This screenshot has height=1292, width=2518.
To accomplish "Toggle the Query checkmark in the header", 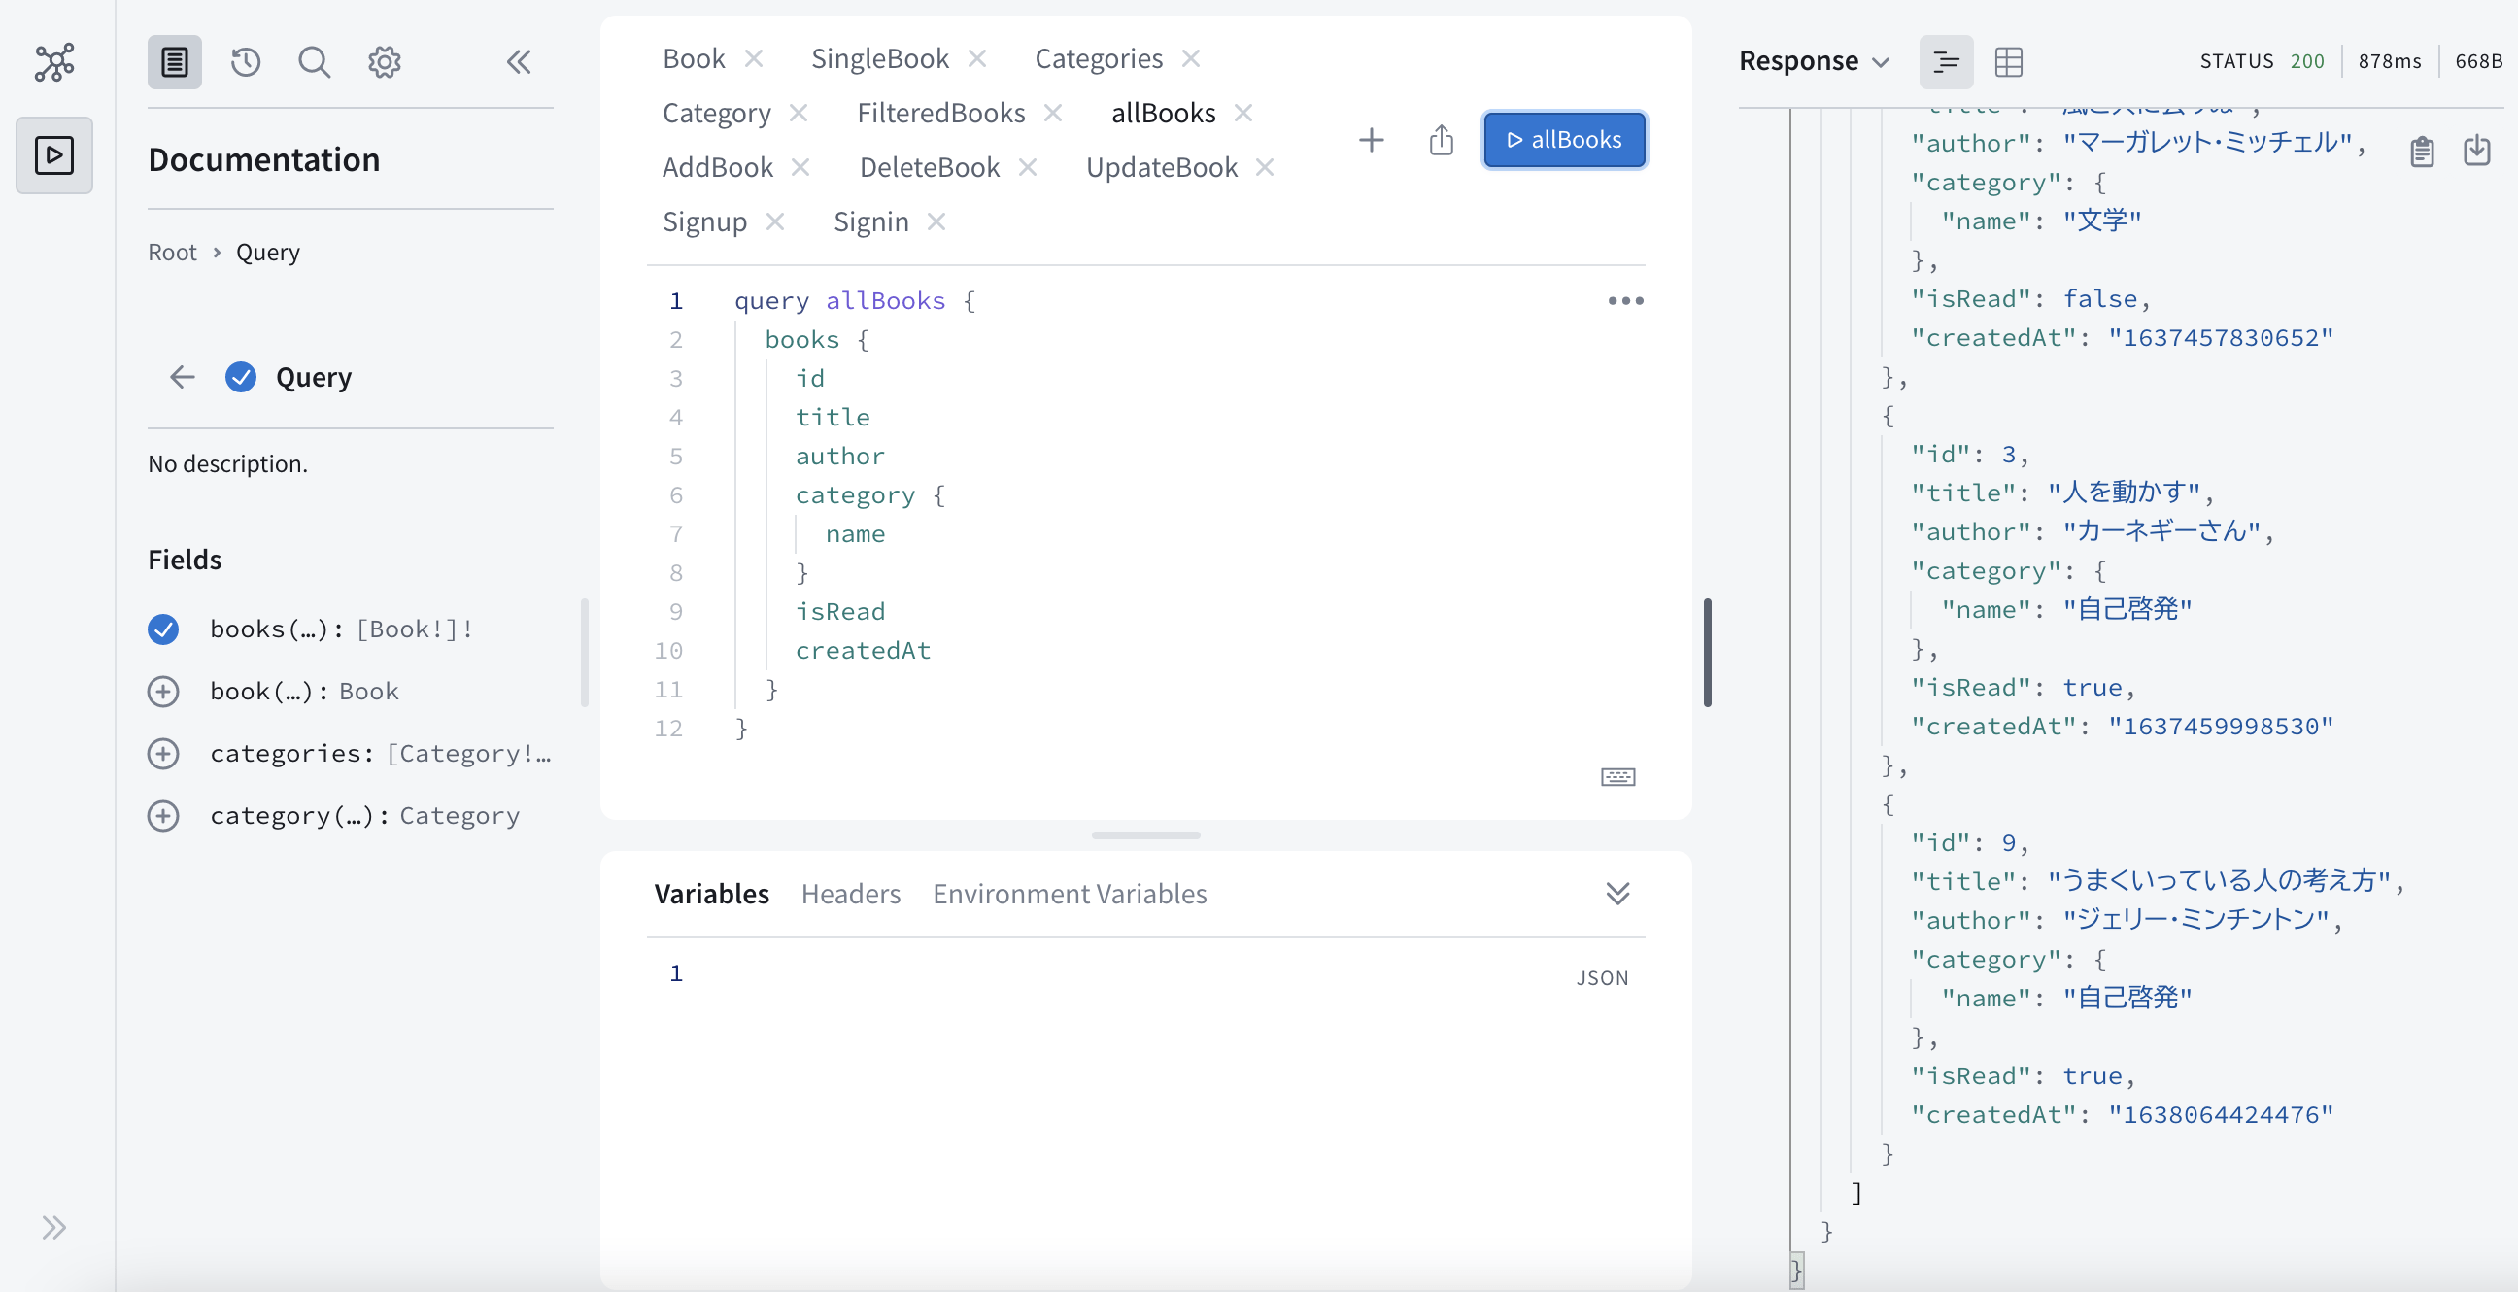I will coord(241,376).
